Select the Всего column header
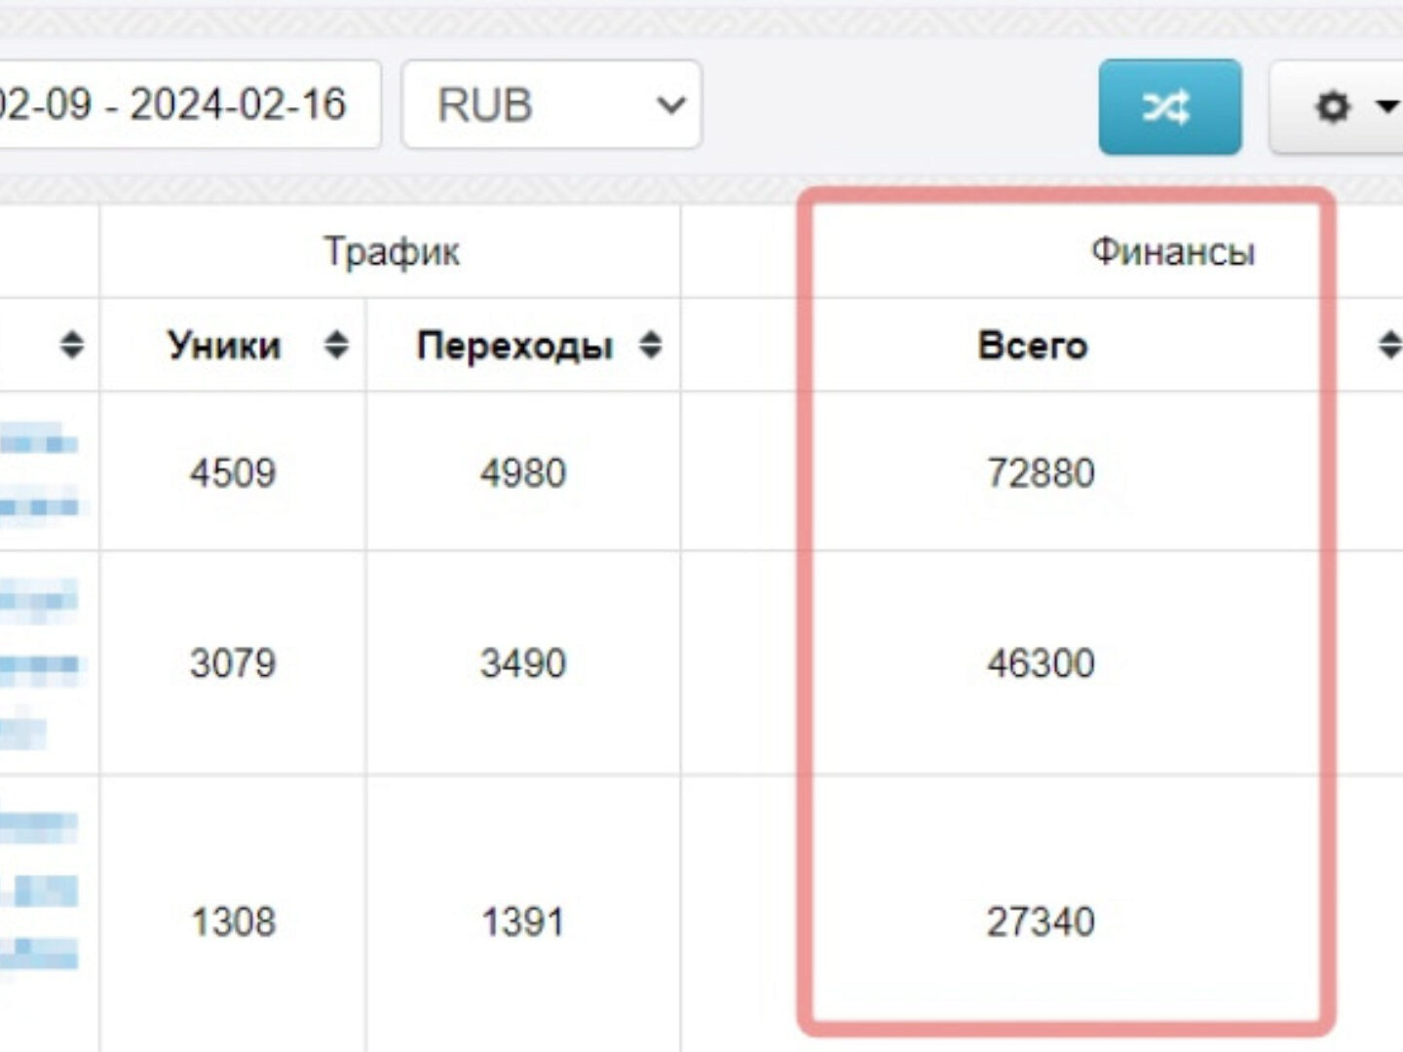 point(1032,346)
